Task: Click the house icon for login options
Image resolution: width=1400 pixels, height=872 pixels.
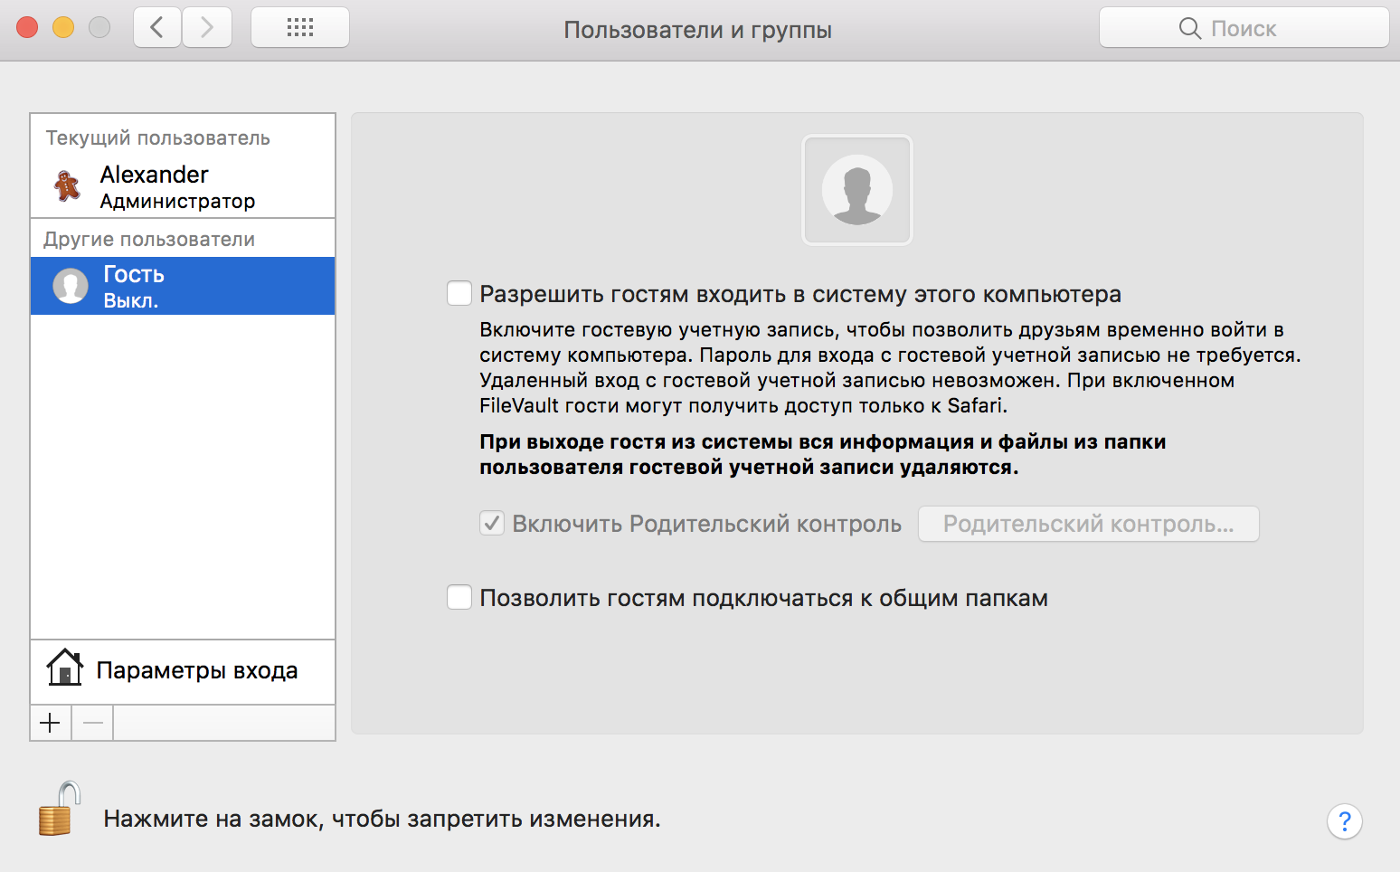Action: (65, 668)
